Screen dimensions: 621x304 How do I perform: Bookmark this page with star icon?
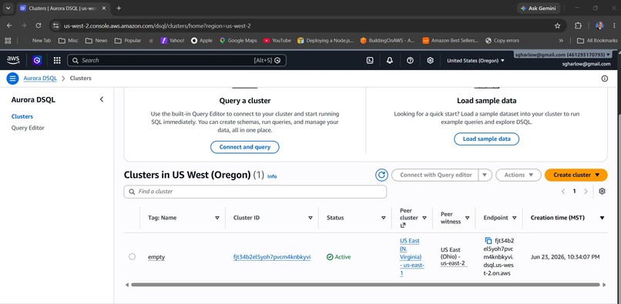557,25
